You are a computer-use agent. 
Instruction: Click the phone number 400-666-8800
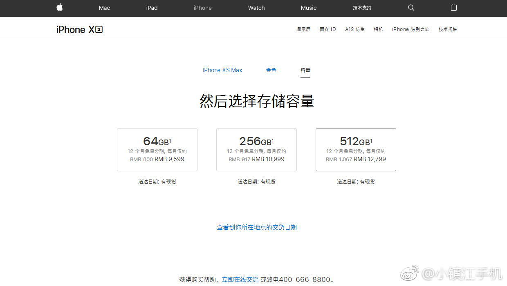click(304, 279)
